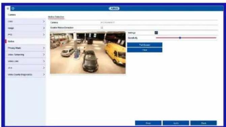
Task: Expand the Privacy Mask entry chevron
Action: point(44,48)
